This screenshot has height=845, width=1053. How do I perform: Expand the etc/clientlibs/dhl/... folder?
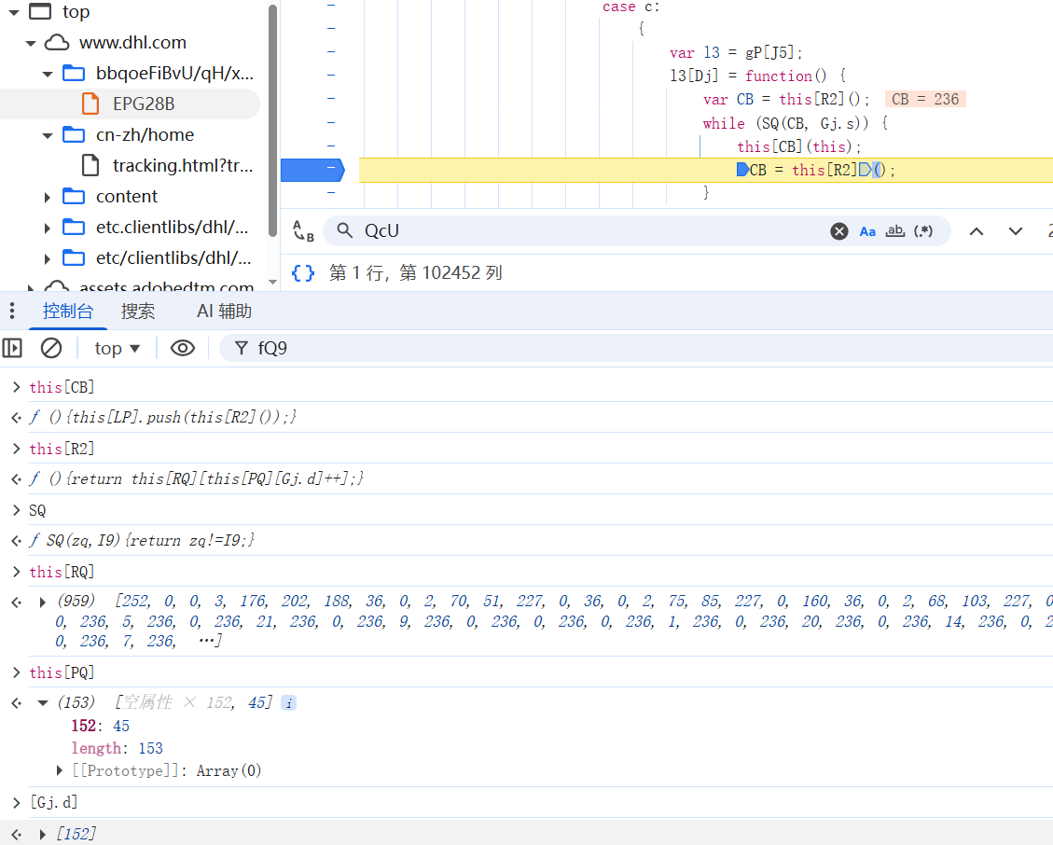47,258
